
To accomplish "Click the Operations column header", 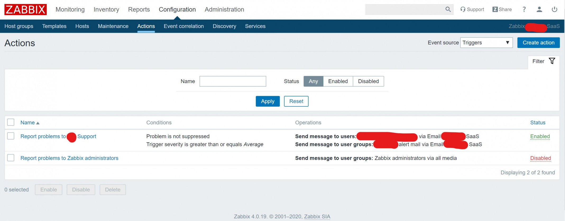I will coord(308,123).
